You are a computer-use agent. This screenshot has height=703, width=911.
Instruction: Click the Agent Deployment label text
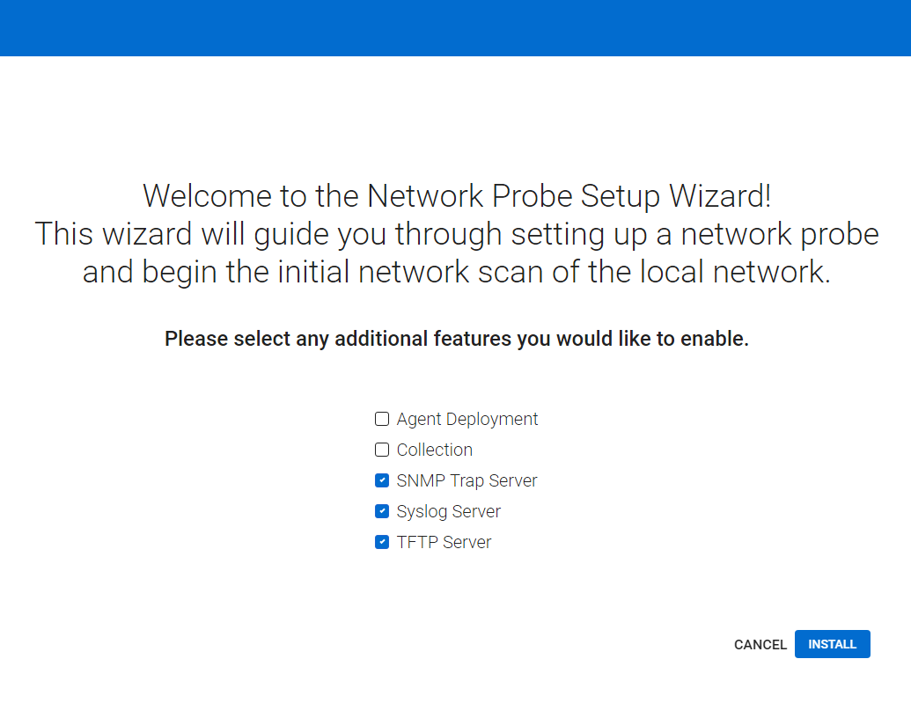pyautogui.click(x=467, y=419)
